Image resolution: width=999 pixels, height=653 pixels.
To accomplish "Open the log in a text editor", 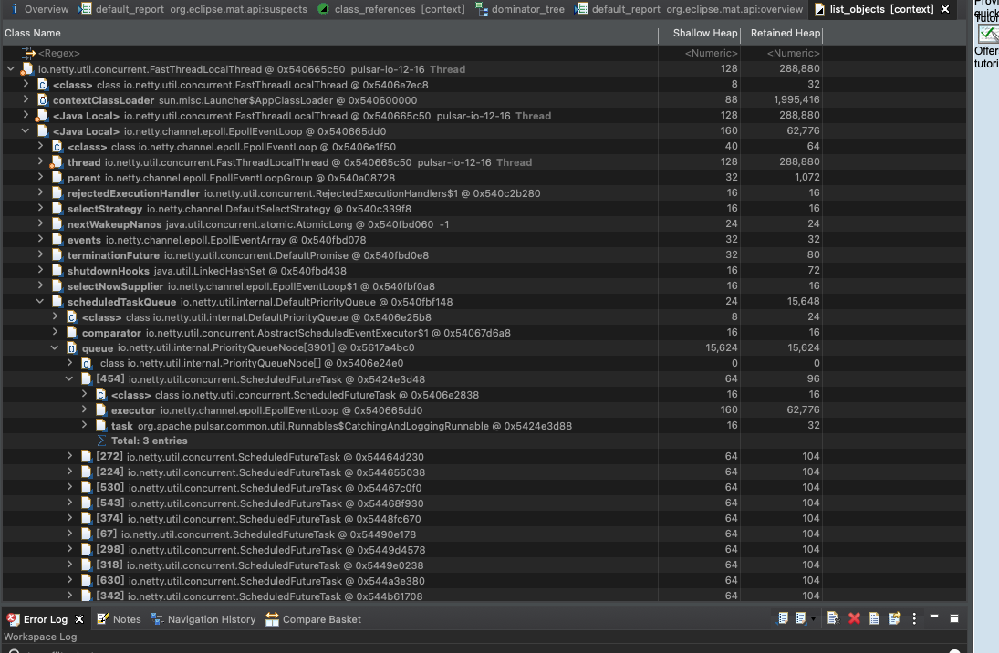I will tap(873, 617).
